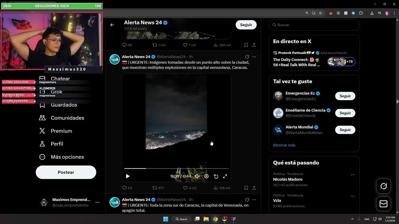Open the Chrome profile avatar
Image resolution: width=399 pixels, height=224 pixels.
(387, 13)
